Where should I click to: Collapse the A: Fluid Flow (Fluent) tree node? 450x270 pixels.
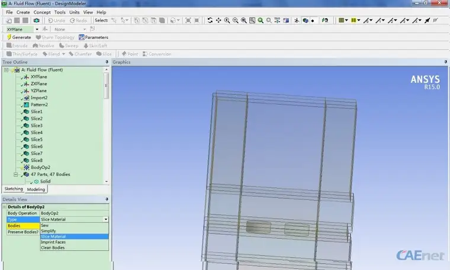coord(6,70)
